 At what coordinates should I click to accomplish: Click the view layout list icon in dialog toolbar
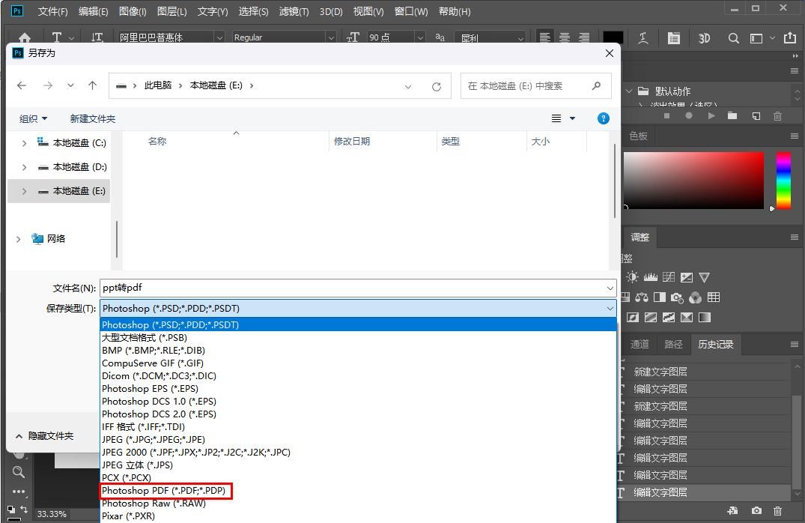(556, 118)
